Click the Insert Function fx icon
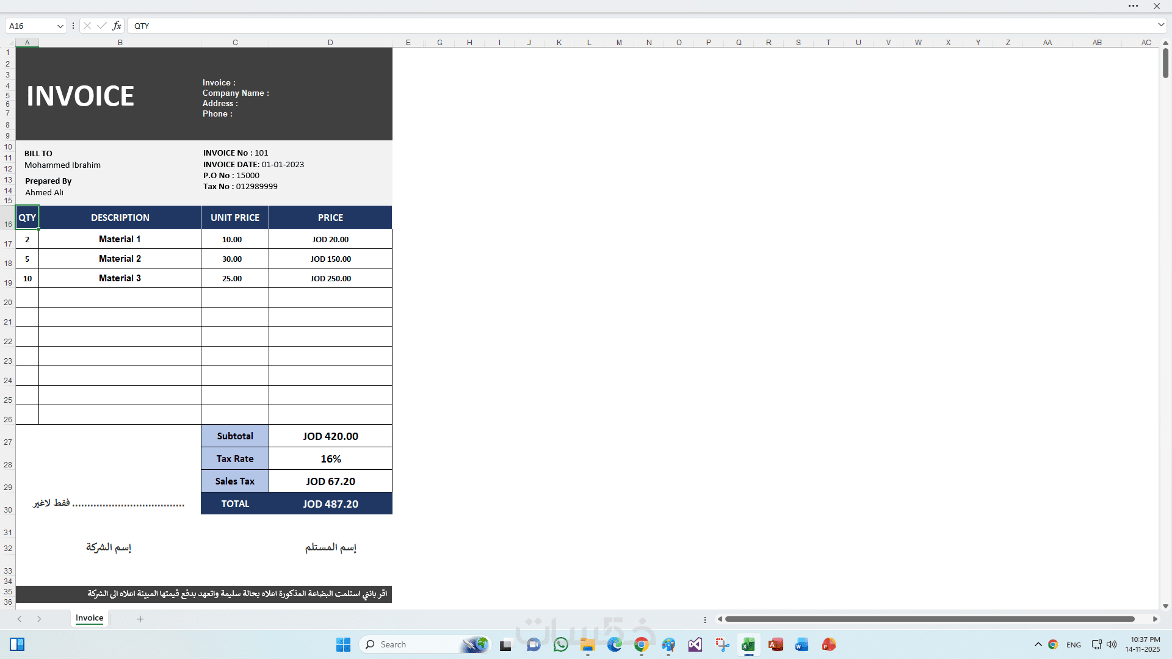 117,26
